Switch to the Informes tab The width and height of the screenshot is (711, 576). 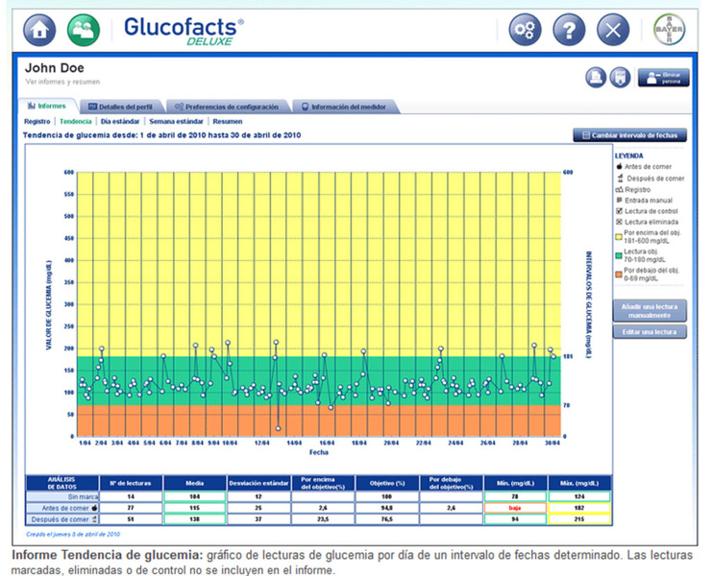pos(46,106)
